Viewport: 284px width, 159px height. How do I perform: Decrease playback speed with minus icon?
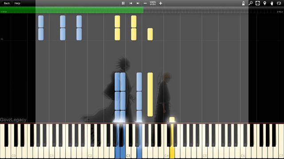tap(145, 3)
